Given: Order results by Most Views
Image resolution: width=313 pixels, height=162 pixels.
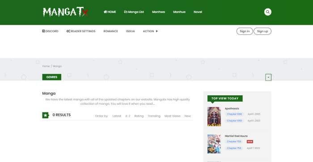Looking at the screenshot, I should pos(172,116).
